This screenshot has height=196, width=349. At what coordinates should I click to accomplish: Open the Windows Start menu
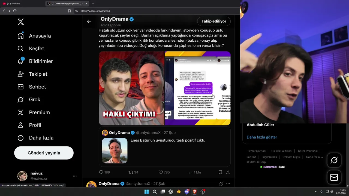(x=146, y=192)
